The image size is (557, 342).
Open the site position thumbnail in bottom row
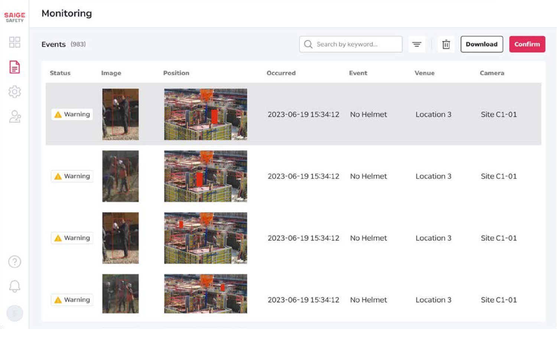(x=205, y=294)
